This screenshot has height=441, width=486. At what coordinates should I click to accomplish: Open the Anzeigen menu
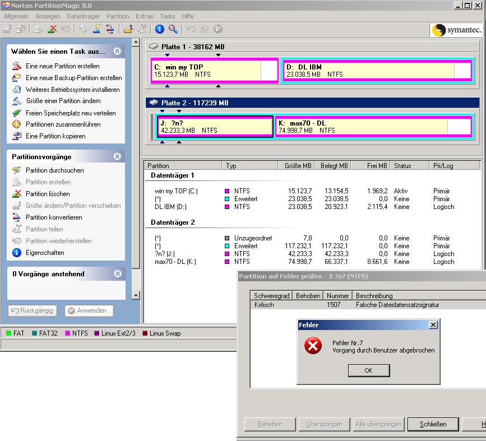pyautogui.click(x=48, y=16)
